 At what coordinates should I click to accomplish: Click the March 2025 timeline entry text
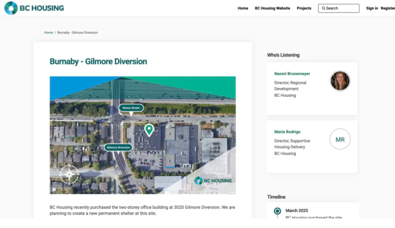[297, 210]
